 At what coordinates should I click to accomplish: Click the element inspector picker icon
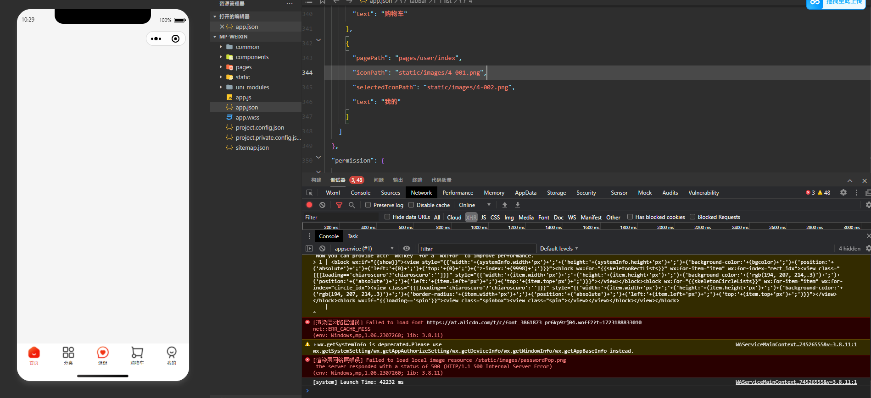point(309,193)
